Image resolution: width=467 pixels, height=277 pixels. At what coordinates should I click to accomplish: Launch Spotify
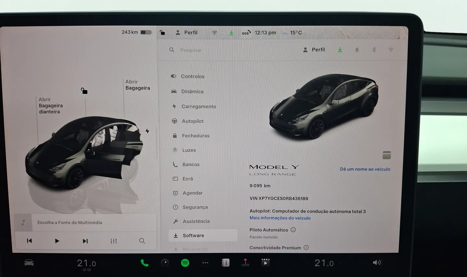[185, 263]
